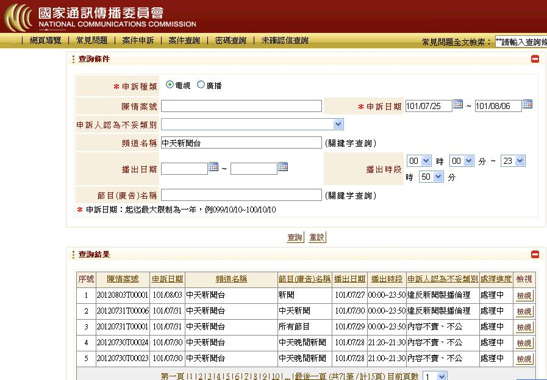Click the 查詢 button

pos(295,237)
